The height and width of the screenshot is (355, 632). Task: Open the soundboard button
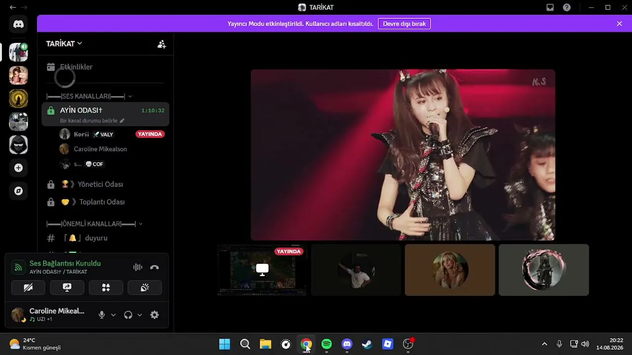click(x=145, y=287)
